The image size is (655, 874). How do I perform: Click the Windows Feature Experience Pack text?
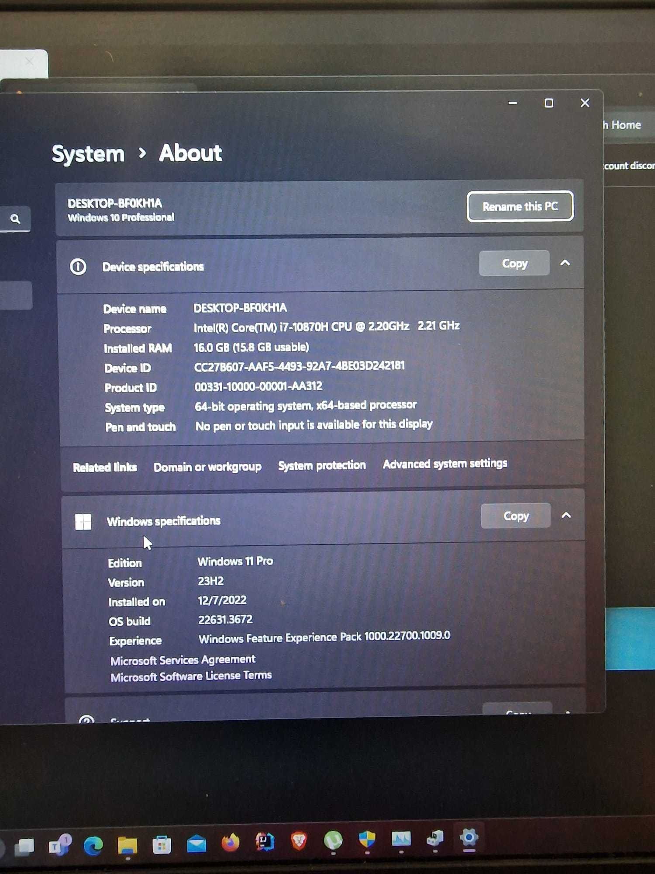pyautogui.click(x=324, y=637)
